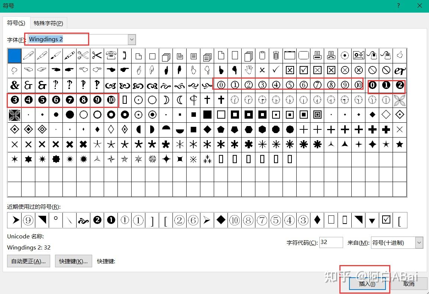Switch to the 符号(S) tab
The height and width of the screenshot is (294, 429).
[16, 23]
